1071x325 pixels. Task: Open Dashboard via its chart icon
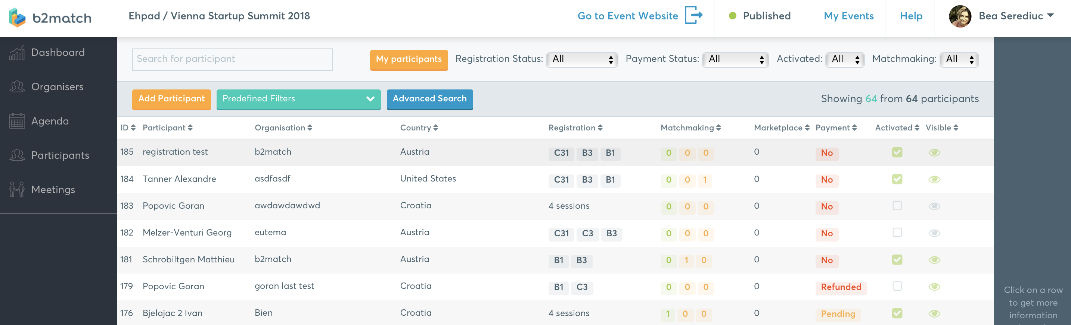pyautogui.click(x=17, y=53)
